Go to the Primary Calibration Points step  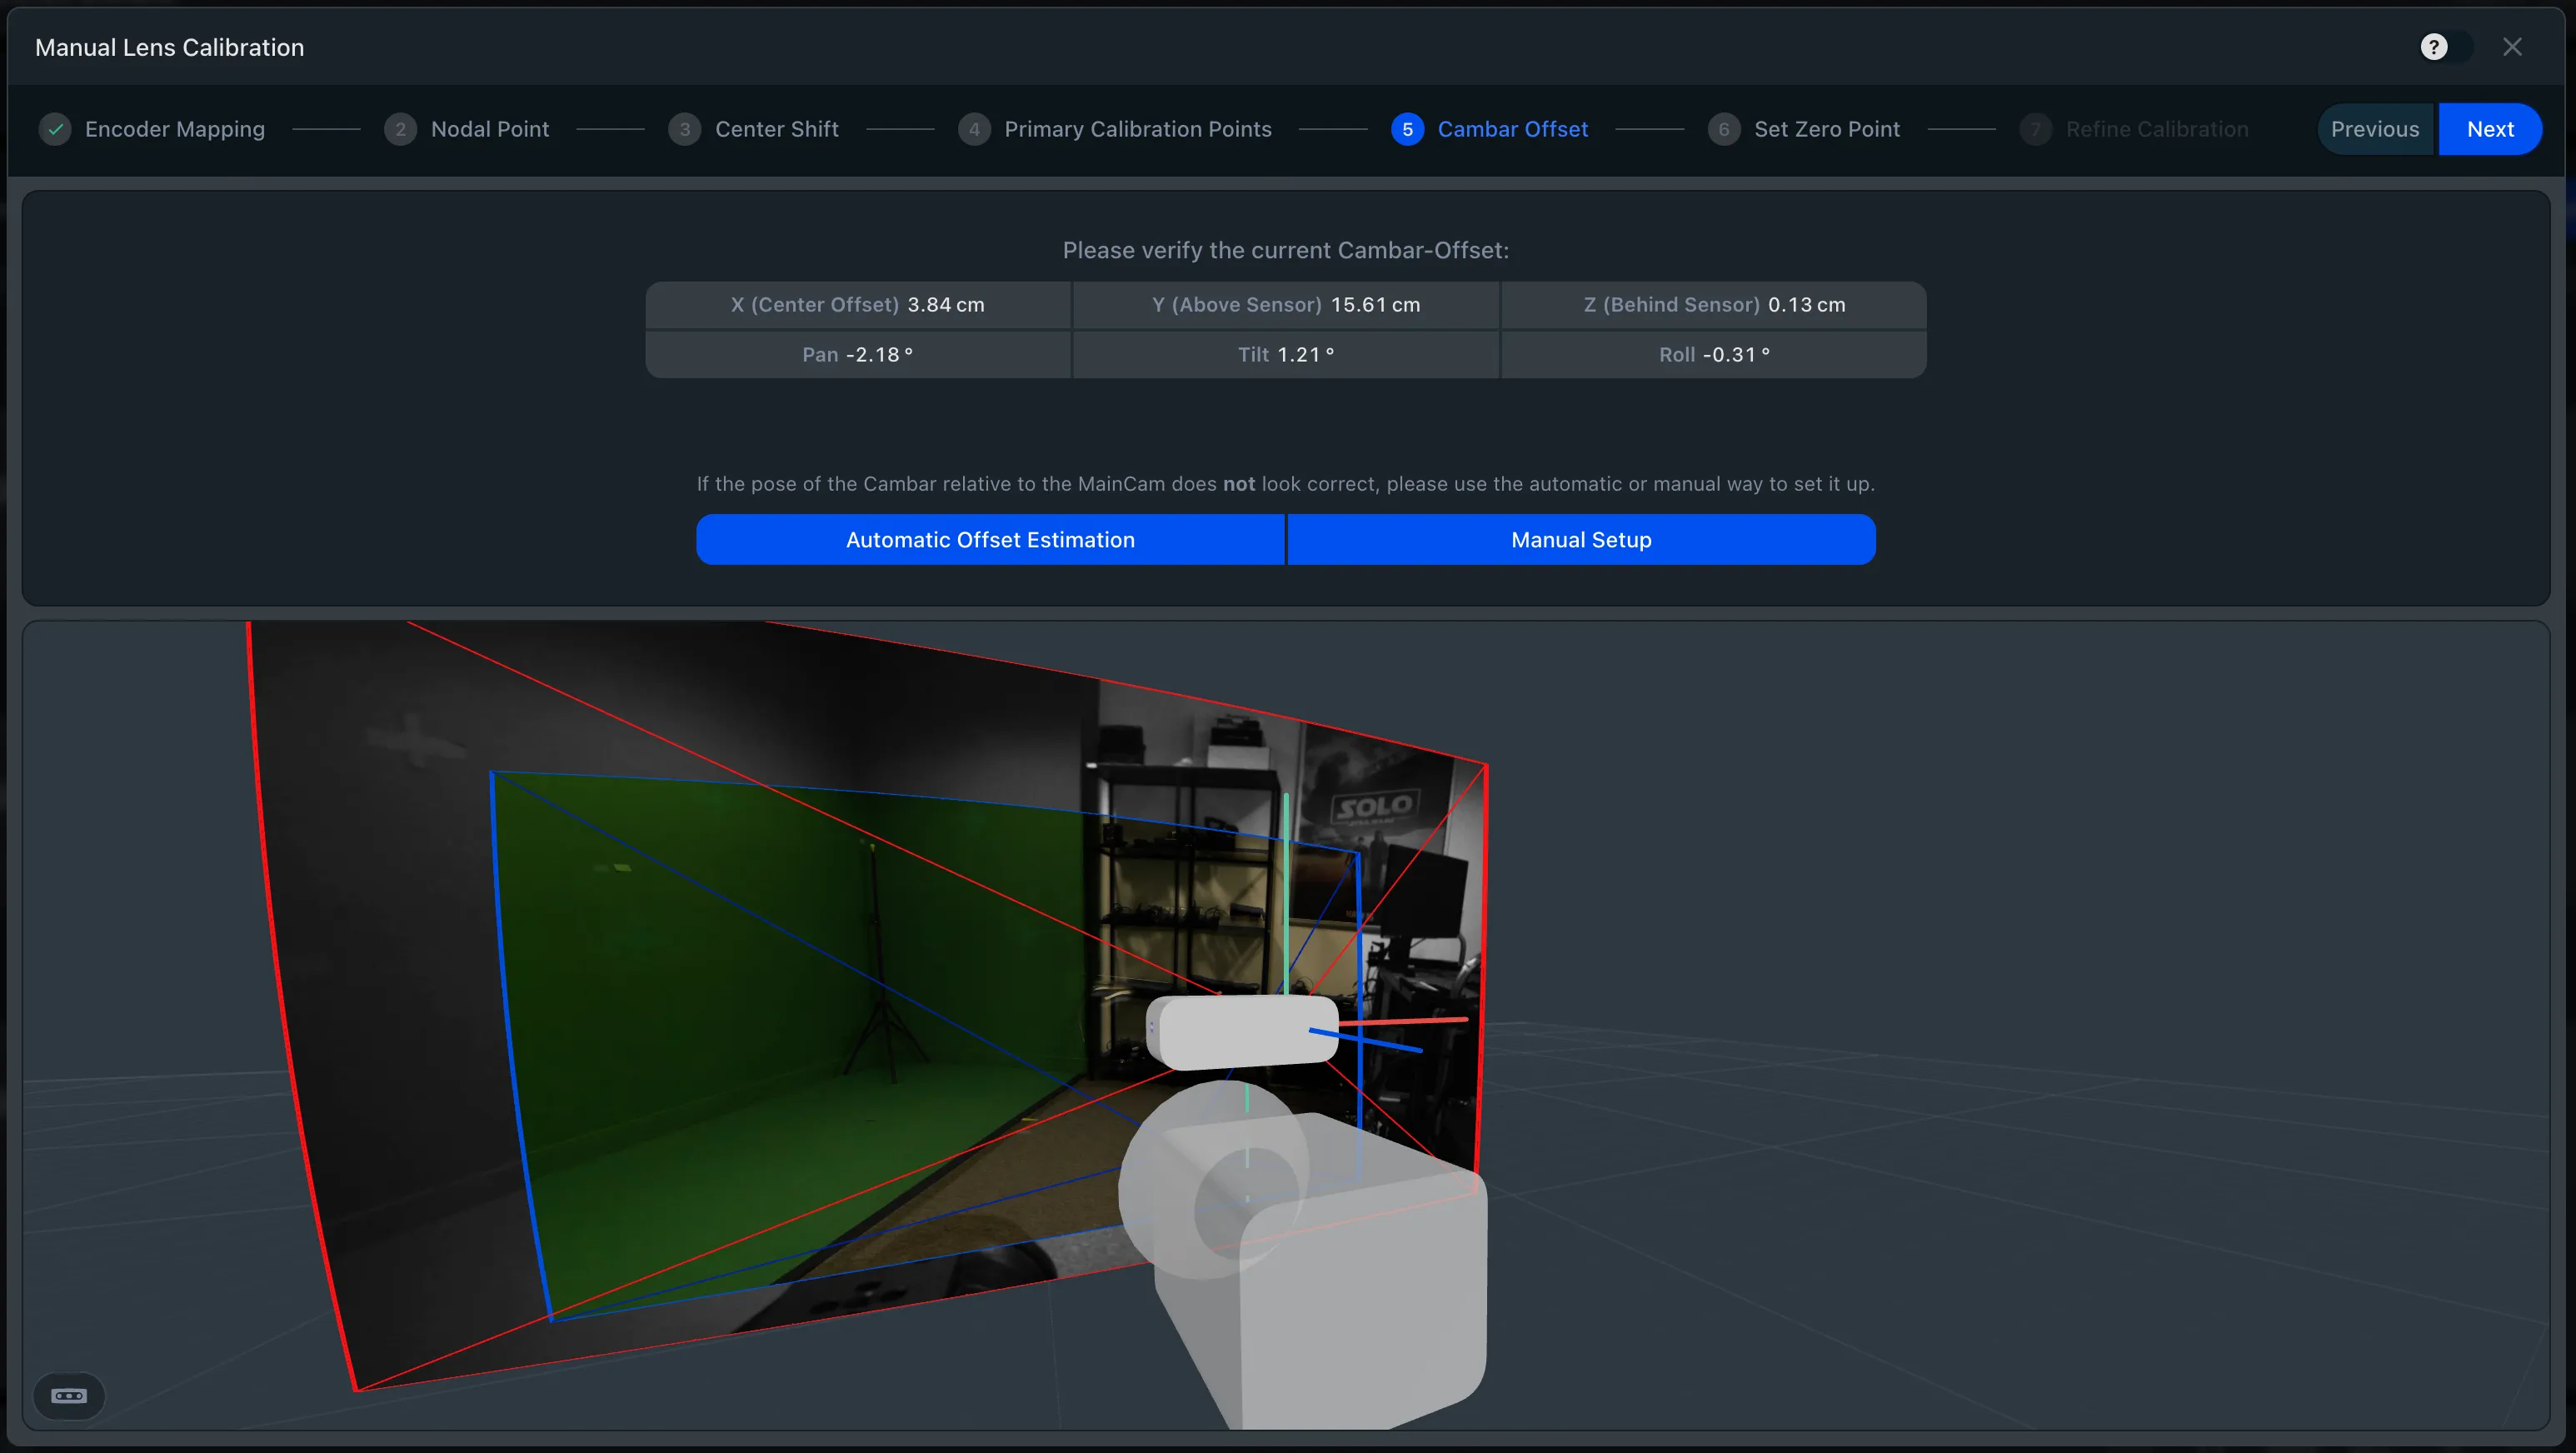click(1138, 129)
